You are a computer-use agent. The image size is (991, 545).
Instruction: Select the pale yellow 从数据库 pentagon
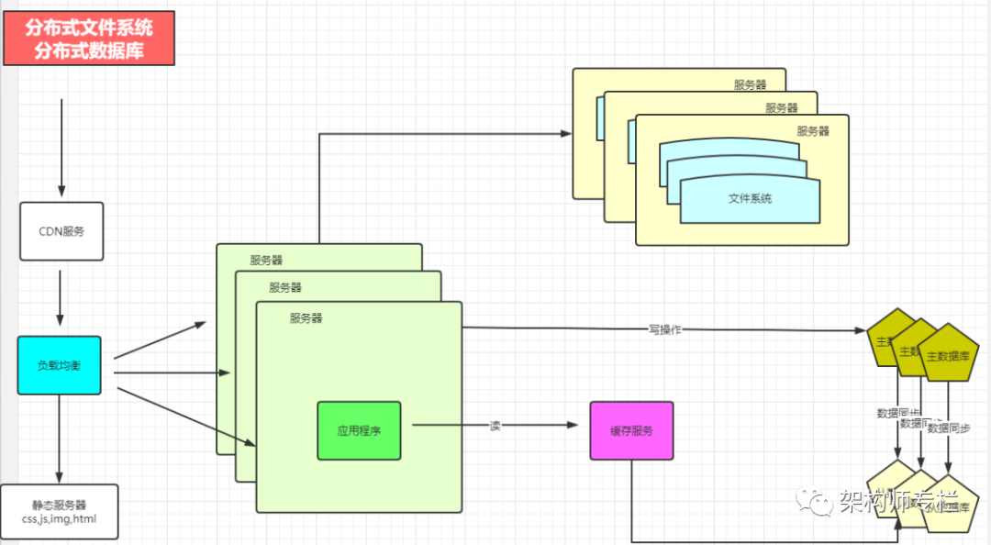(x=947, y=504)
